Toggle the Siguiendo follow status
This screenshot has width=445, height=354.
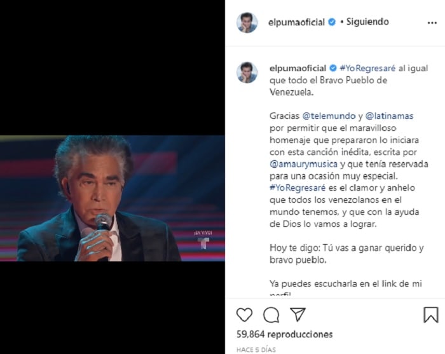tap(367, 22)
